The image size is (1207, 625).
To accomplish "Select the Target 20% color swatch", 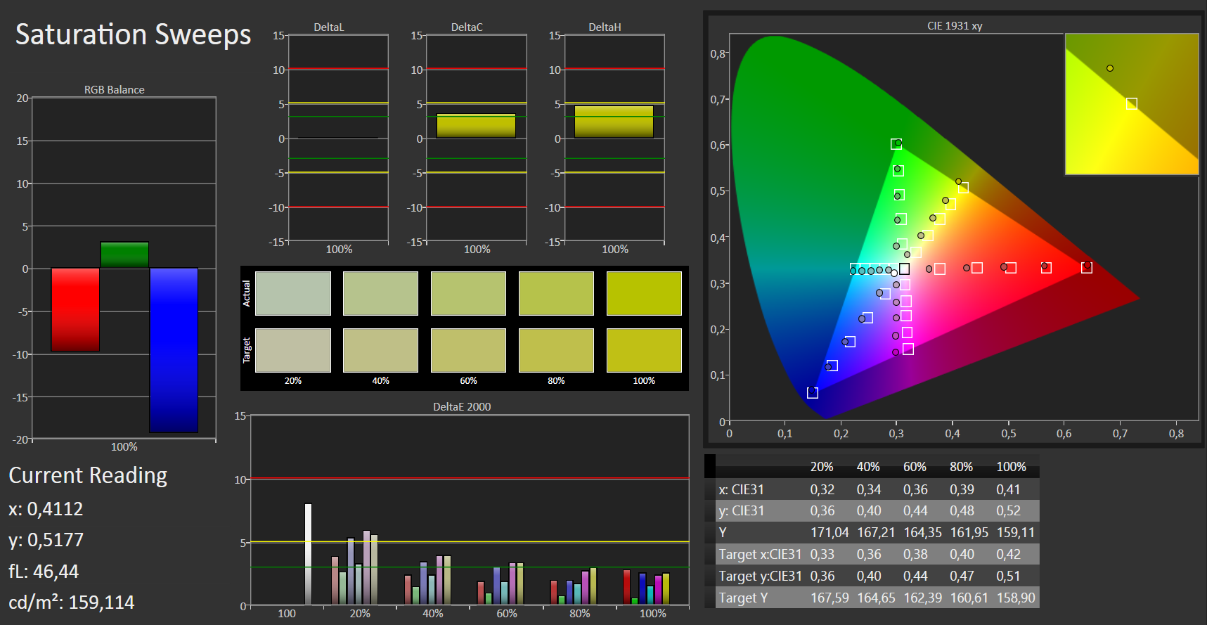I will [x=293, y=350].
